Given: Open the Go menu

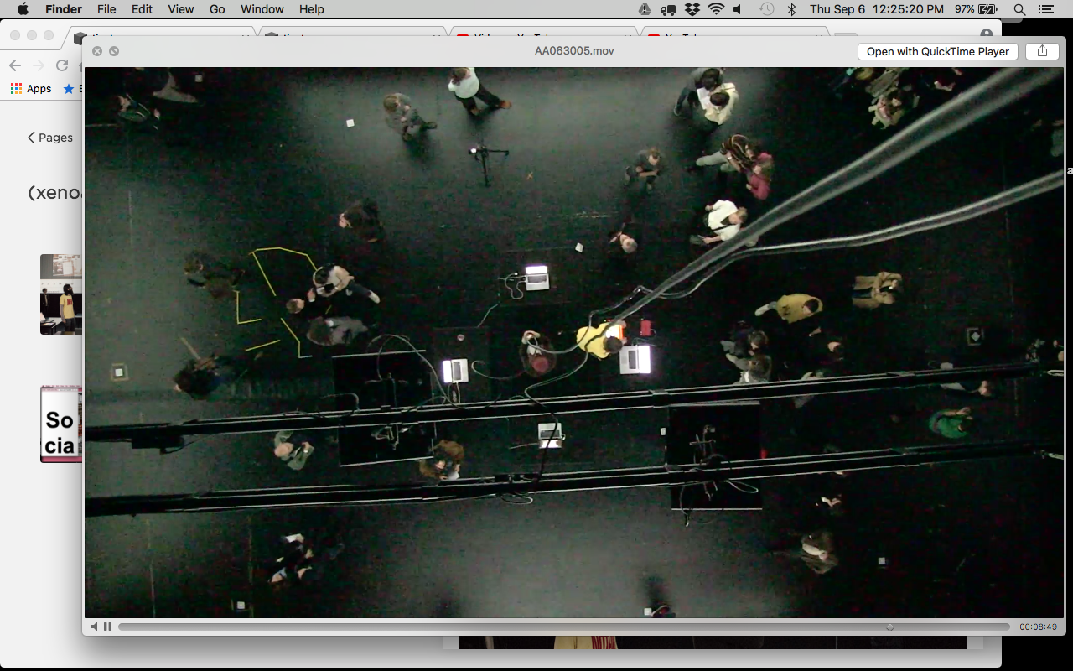Looking at the screenshot, I should [x=217, y=9].
